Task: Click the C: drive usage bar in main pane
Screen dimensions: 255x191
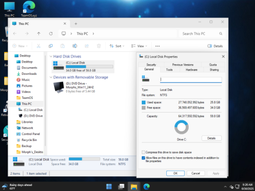Action: coord(89,67)
